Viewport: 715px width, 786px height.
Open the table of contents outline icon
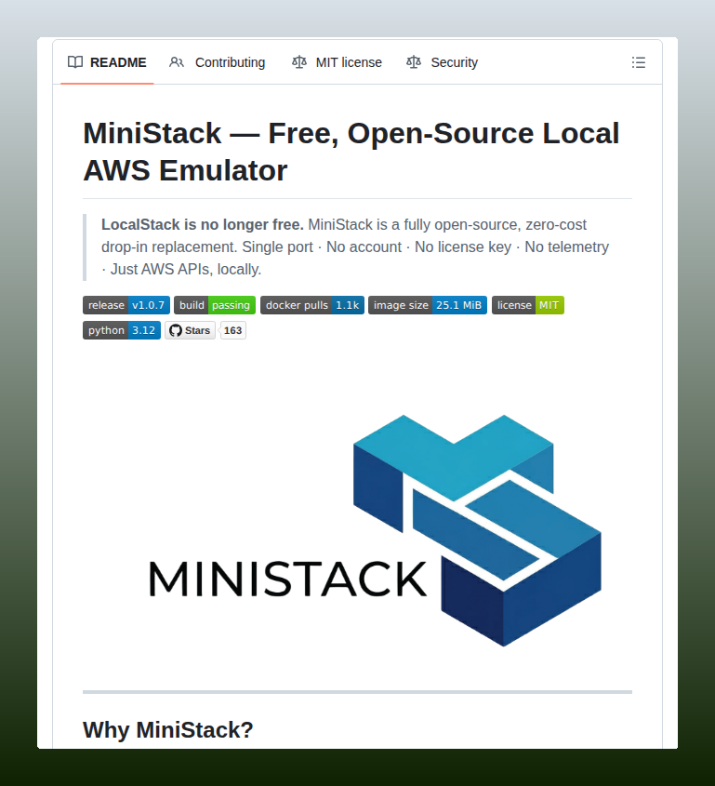[x=639, y=62]
